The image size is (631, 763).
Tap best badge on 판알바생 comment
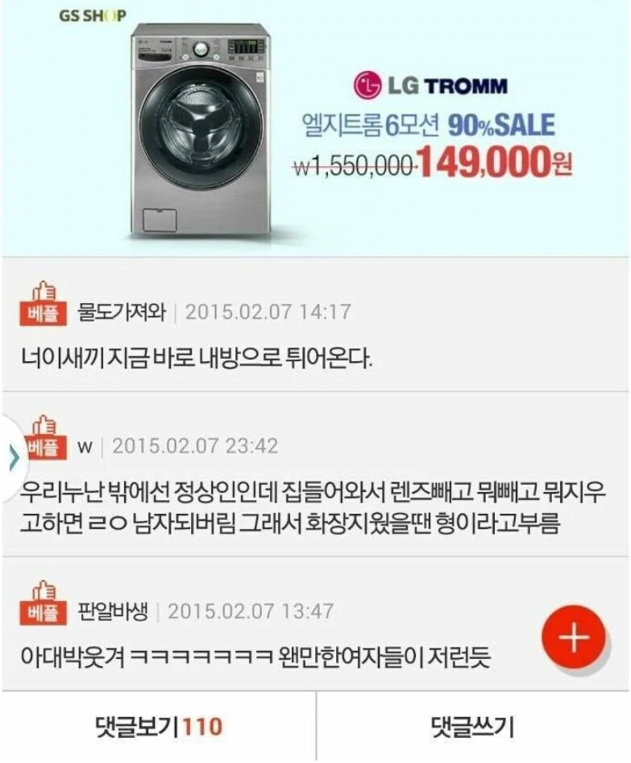pyautogui.click(x=43, y=602)
